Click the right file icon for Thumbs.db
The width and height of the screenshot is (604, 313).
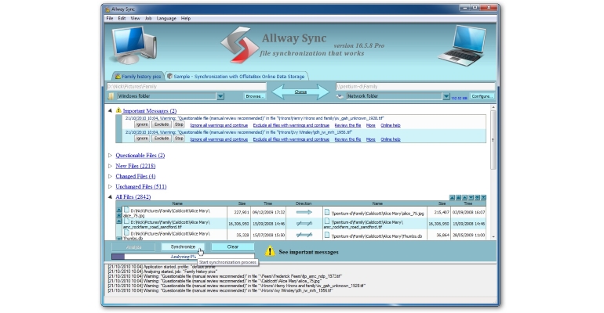(327, 235)
